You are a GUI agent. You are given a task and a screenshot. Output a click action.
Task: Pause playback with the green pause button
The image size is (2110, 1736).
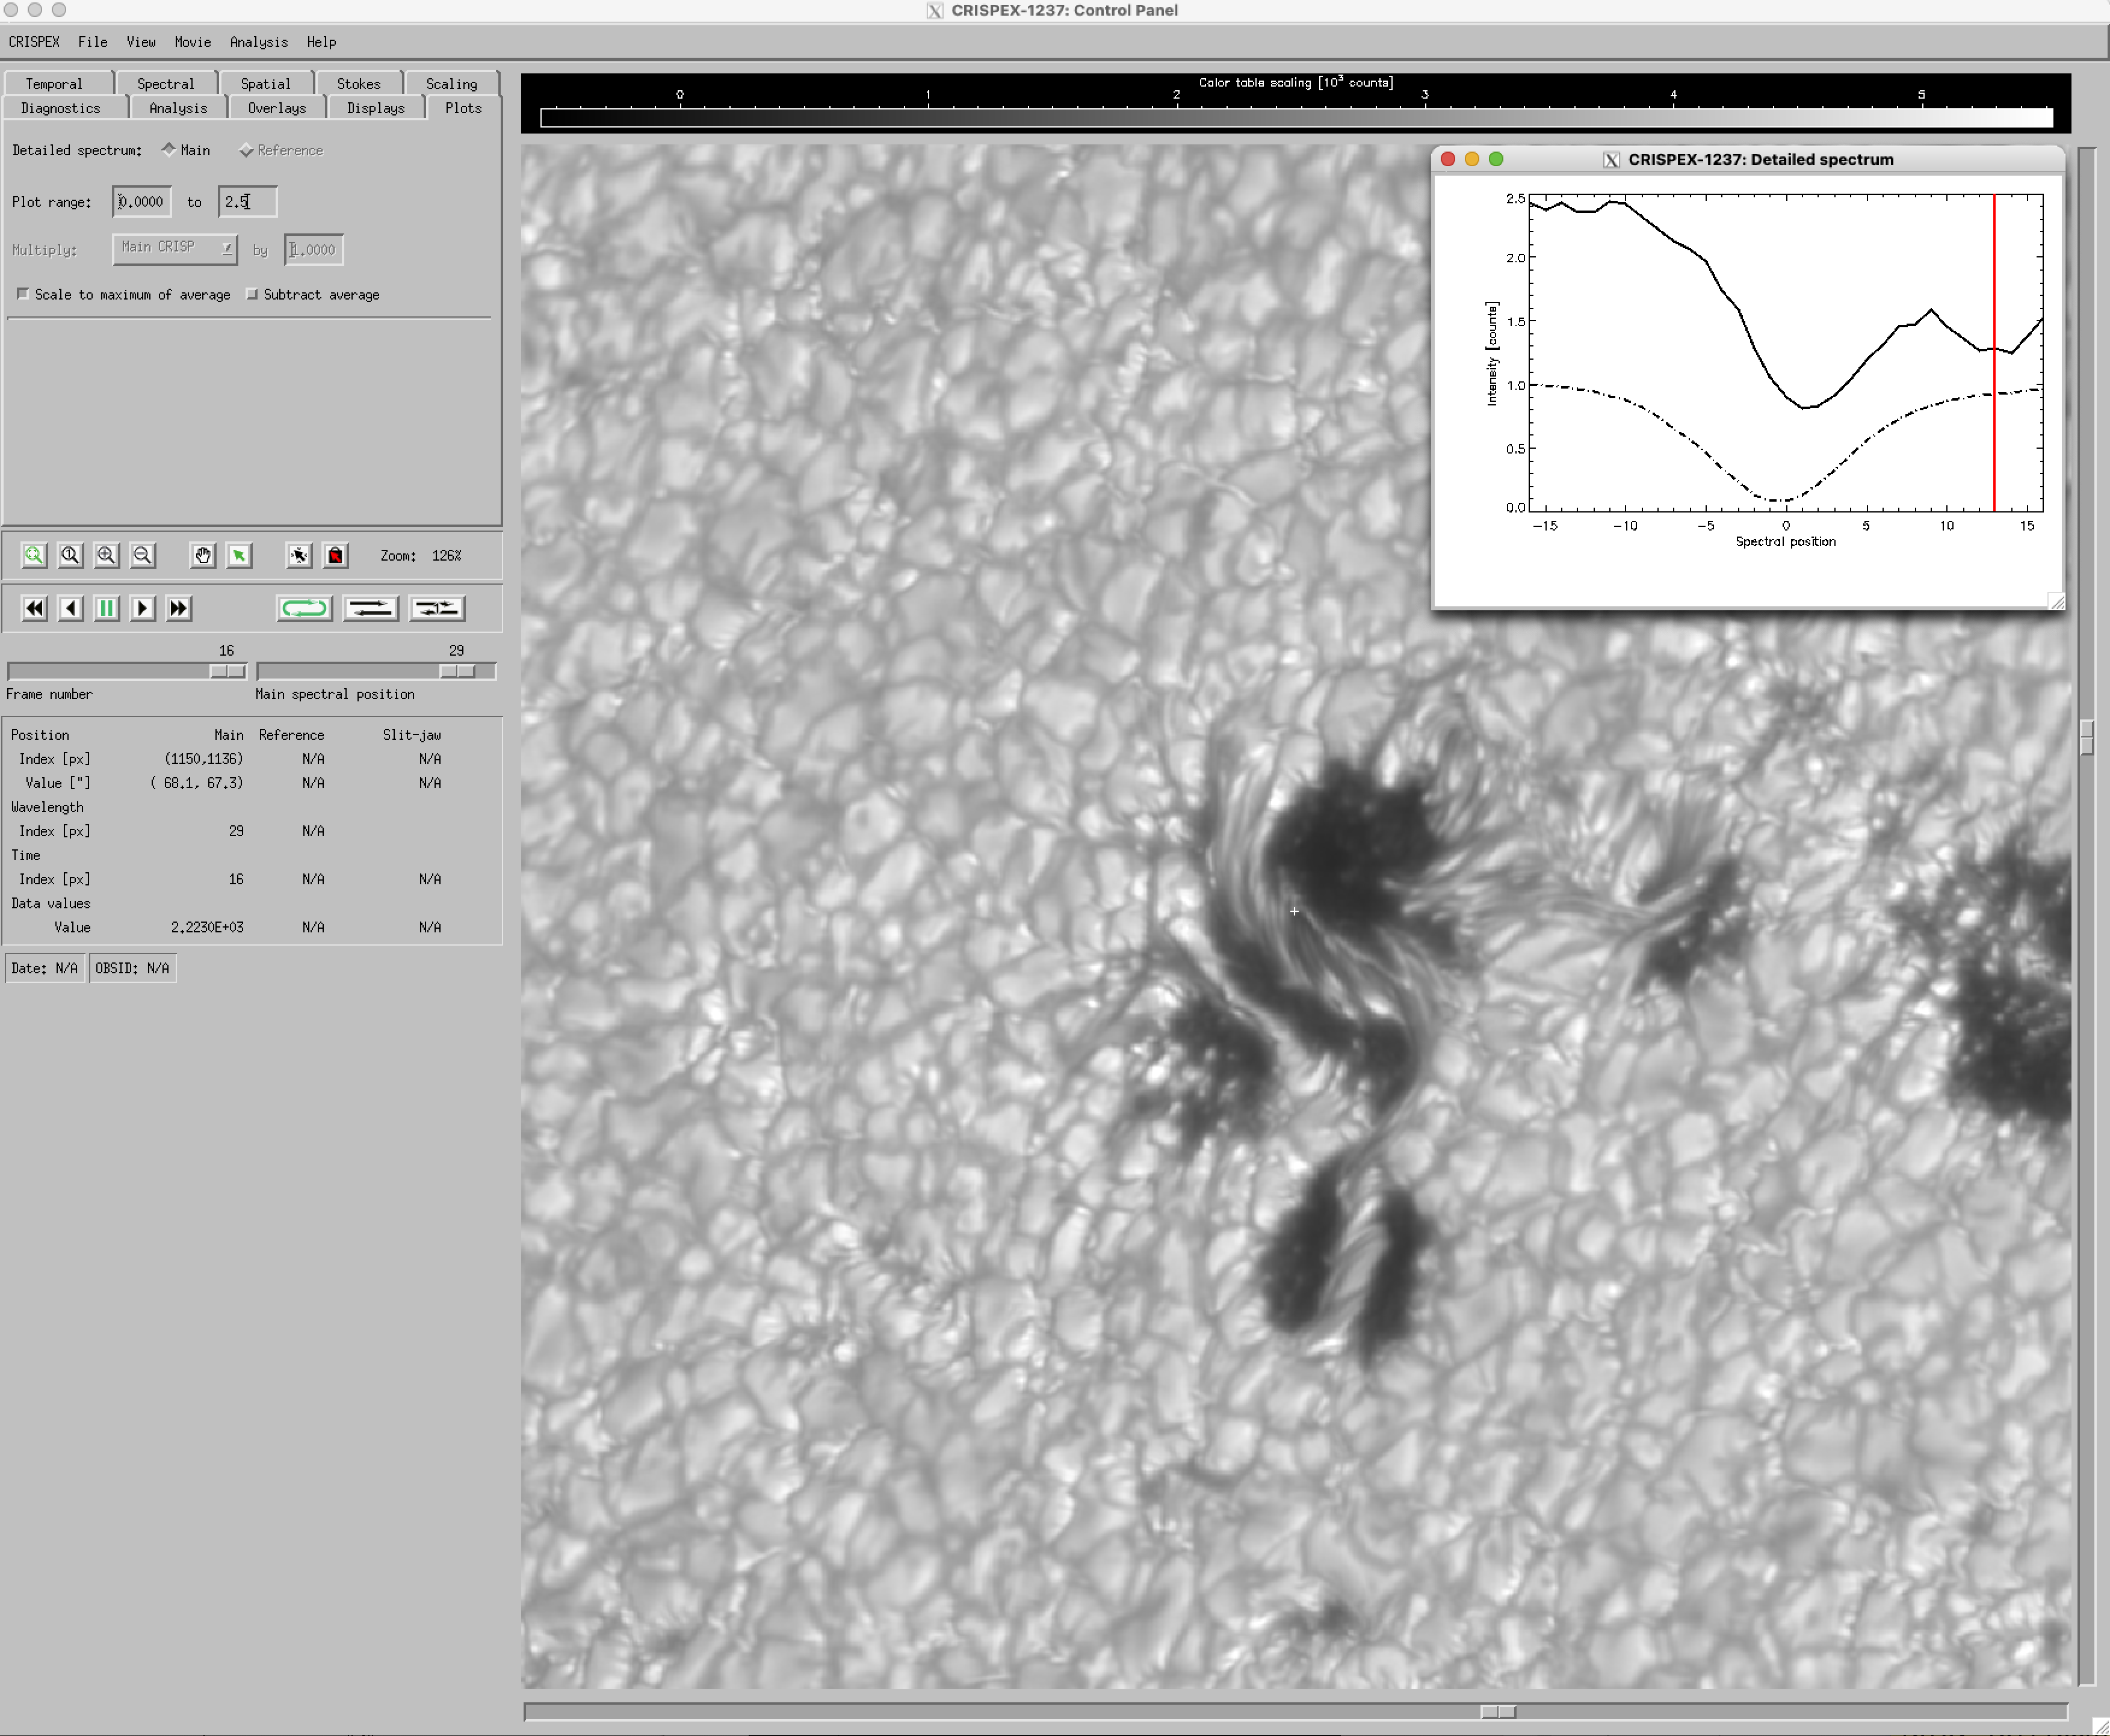point(106,608)
